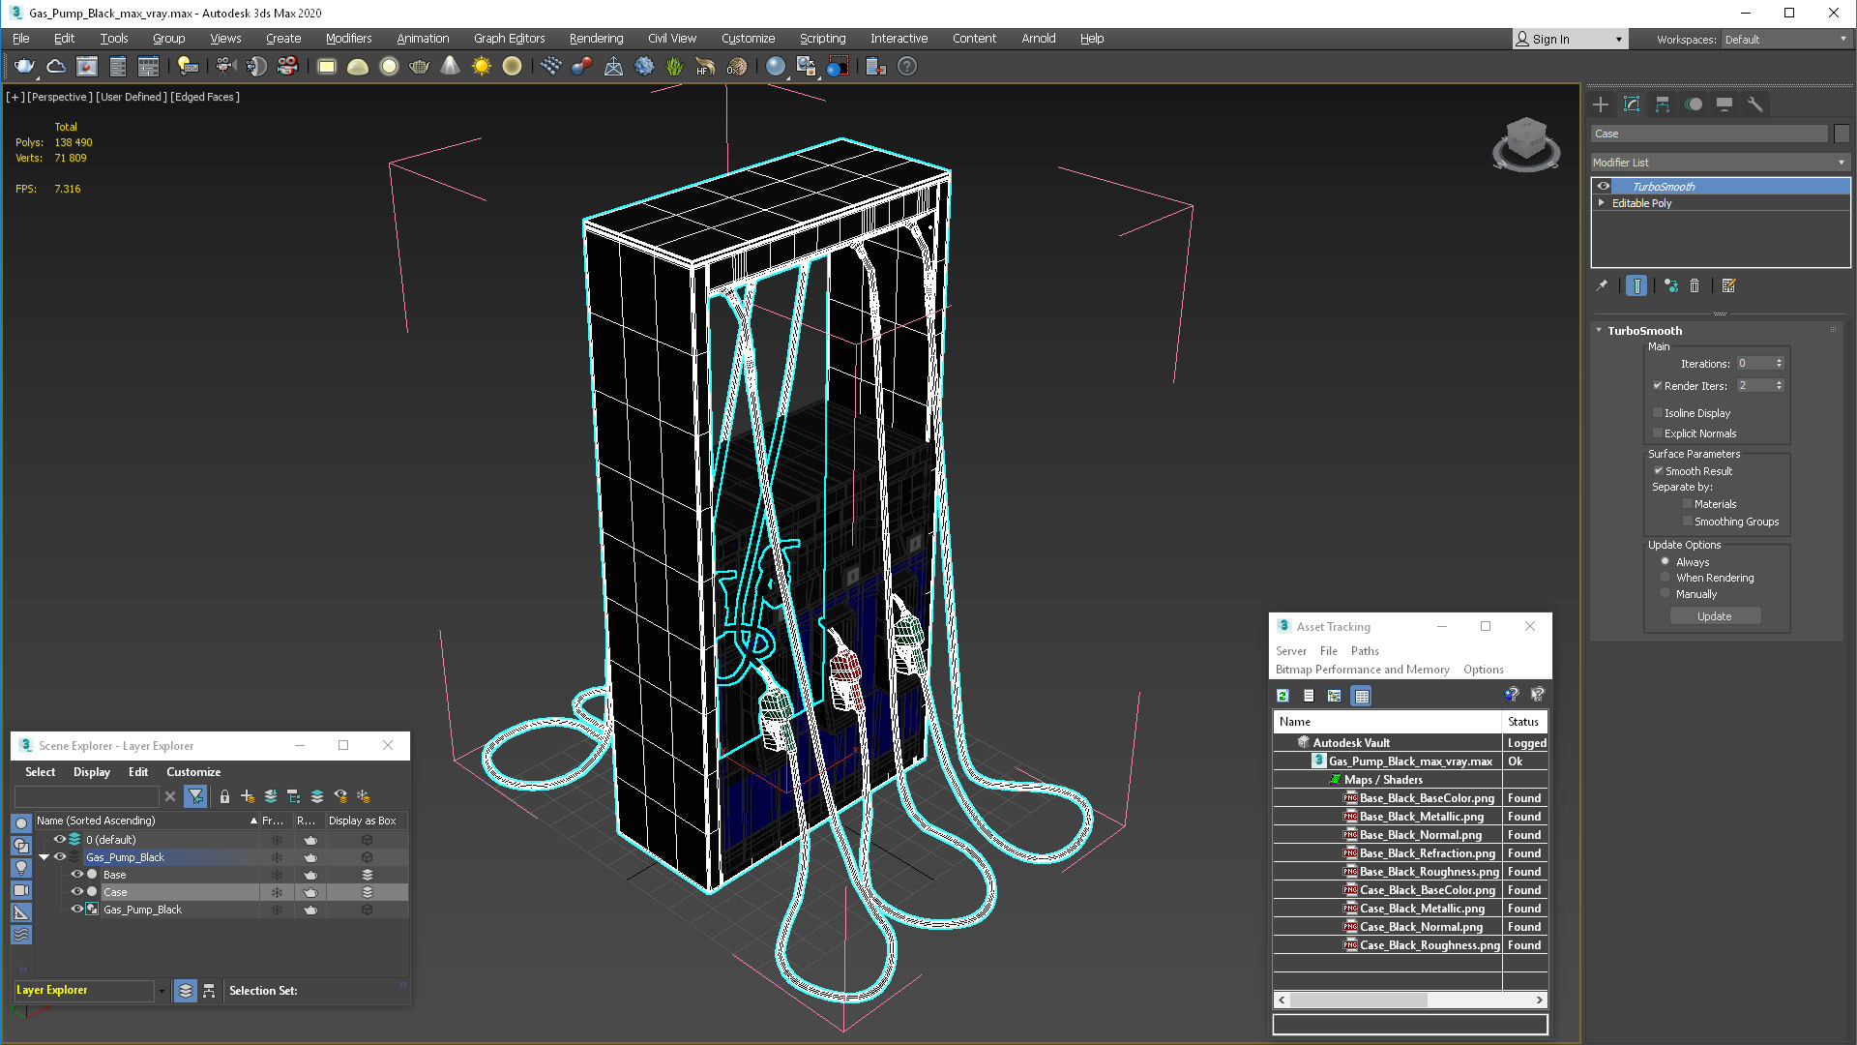
Task: Click the red camera icon in toolbar
Action: [x=287, y=66]
